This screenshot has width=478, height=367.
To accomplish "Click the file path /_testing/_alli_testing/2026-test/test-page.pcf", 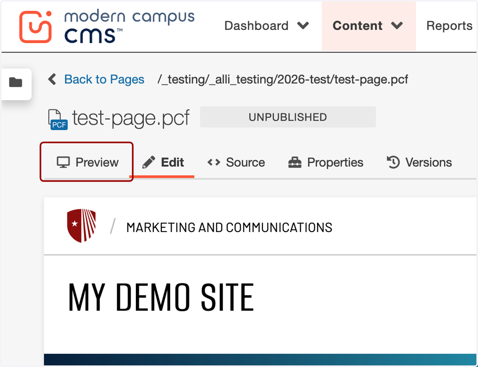I will (283, 80).
